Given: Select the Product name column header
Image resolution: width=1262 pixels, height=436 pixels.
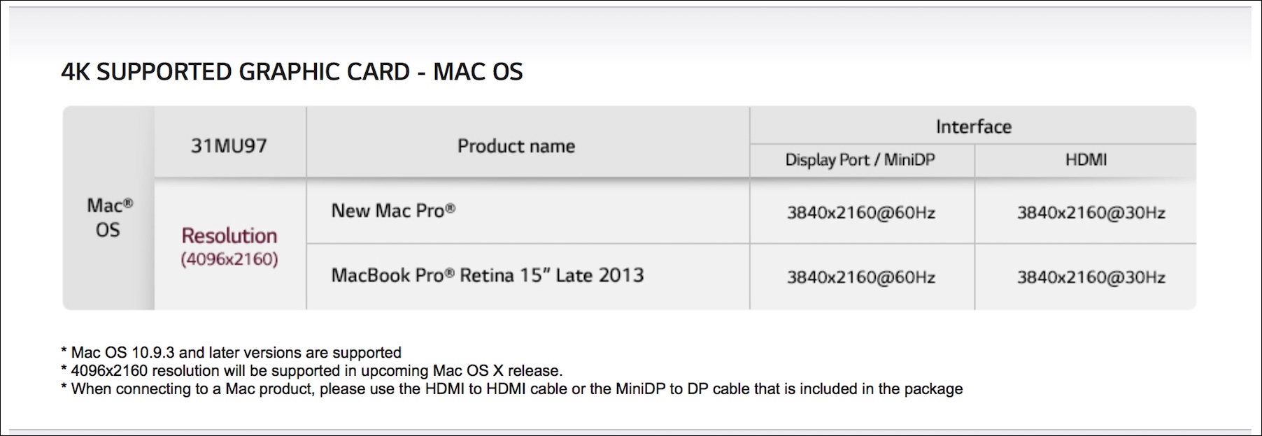Looking at the screenshot, I should (516, 145).
